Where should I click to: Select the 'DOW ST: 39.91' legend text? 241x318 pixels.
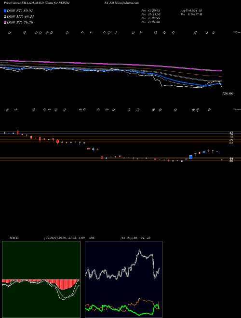click(x=20, y=11)
